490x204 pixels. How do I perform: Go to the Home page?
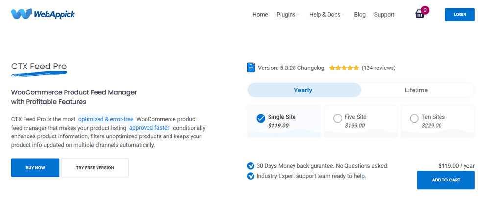click(x=260, y=15)
